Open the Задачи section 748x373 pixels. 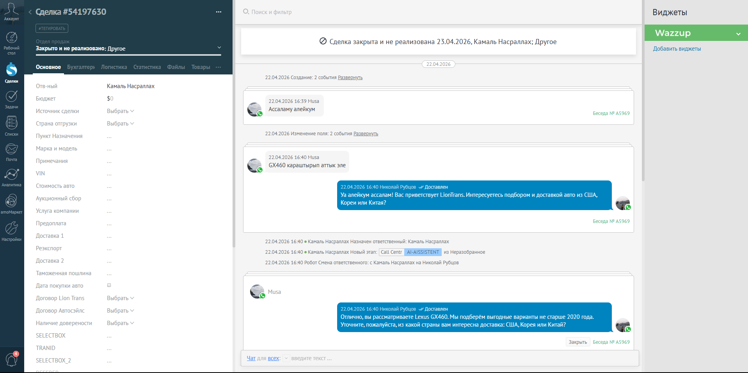pos(11,99)
